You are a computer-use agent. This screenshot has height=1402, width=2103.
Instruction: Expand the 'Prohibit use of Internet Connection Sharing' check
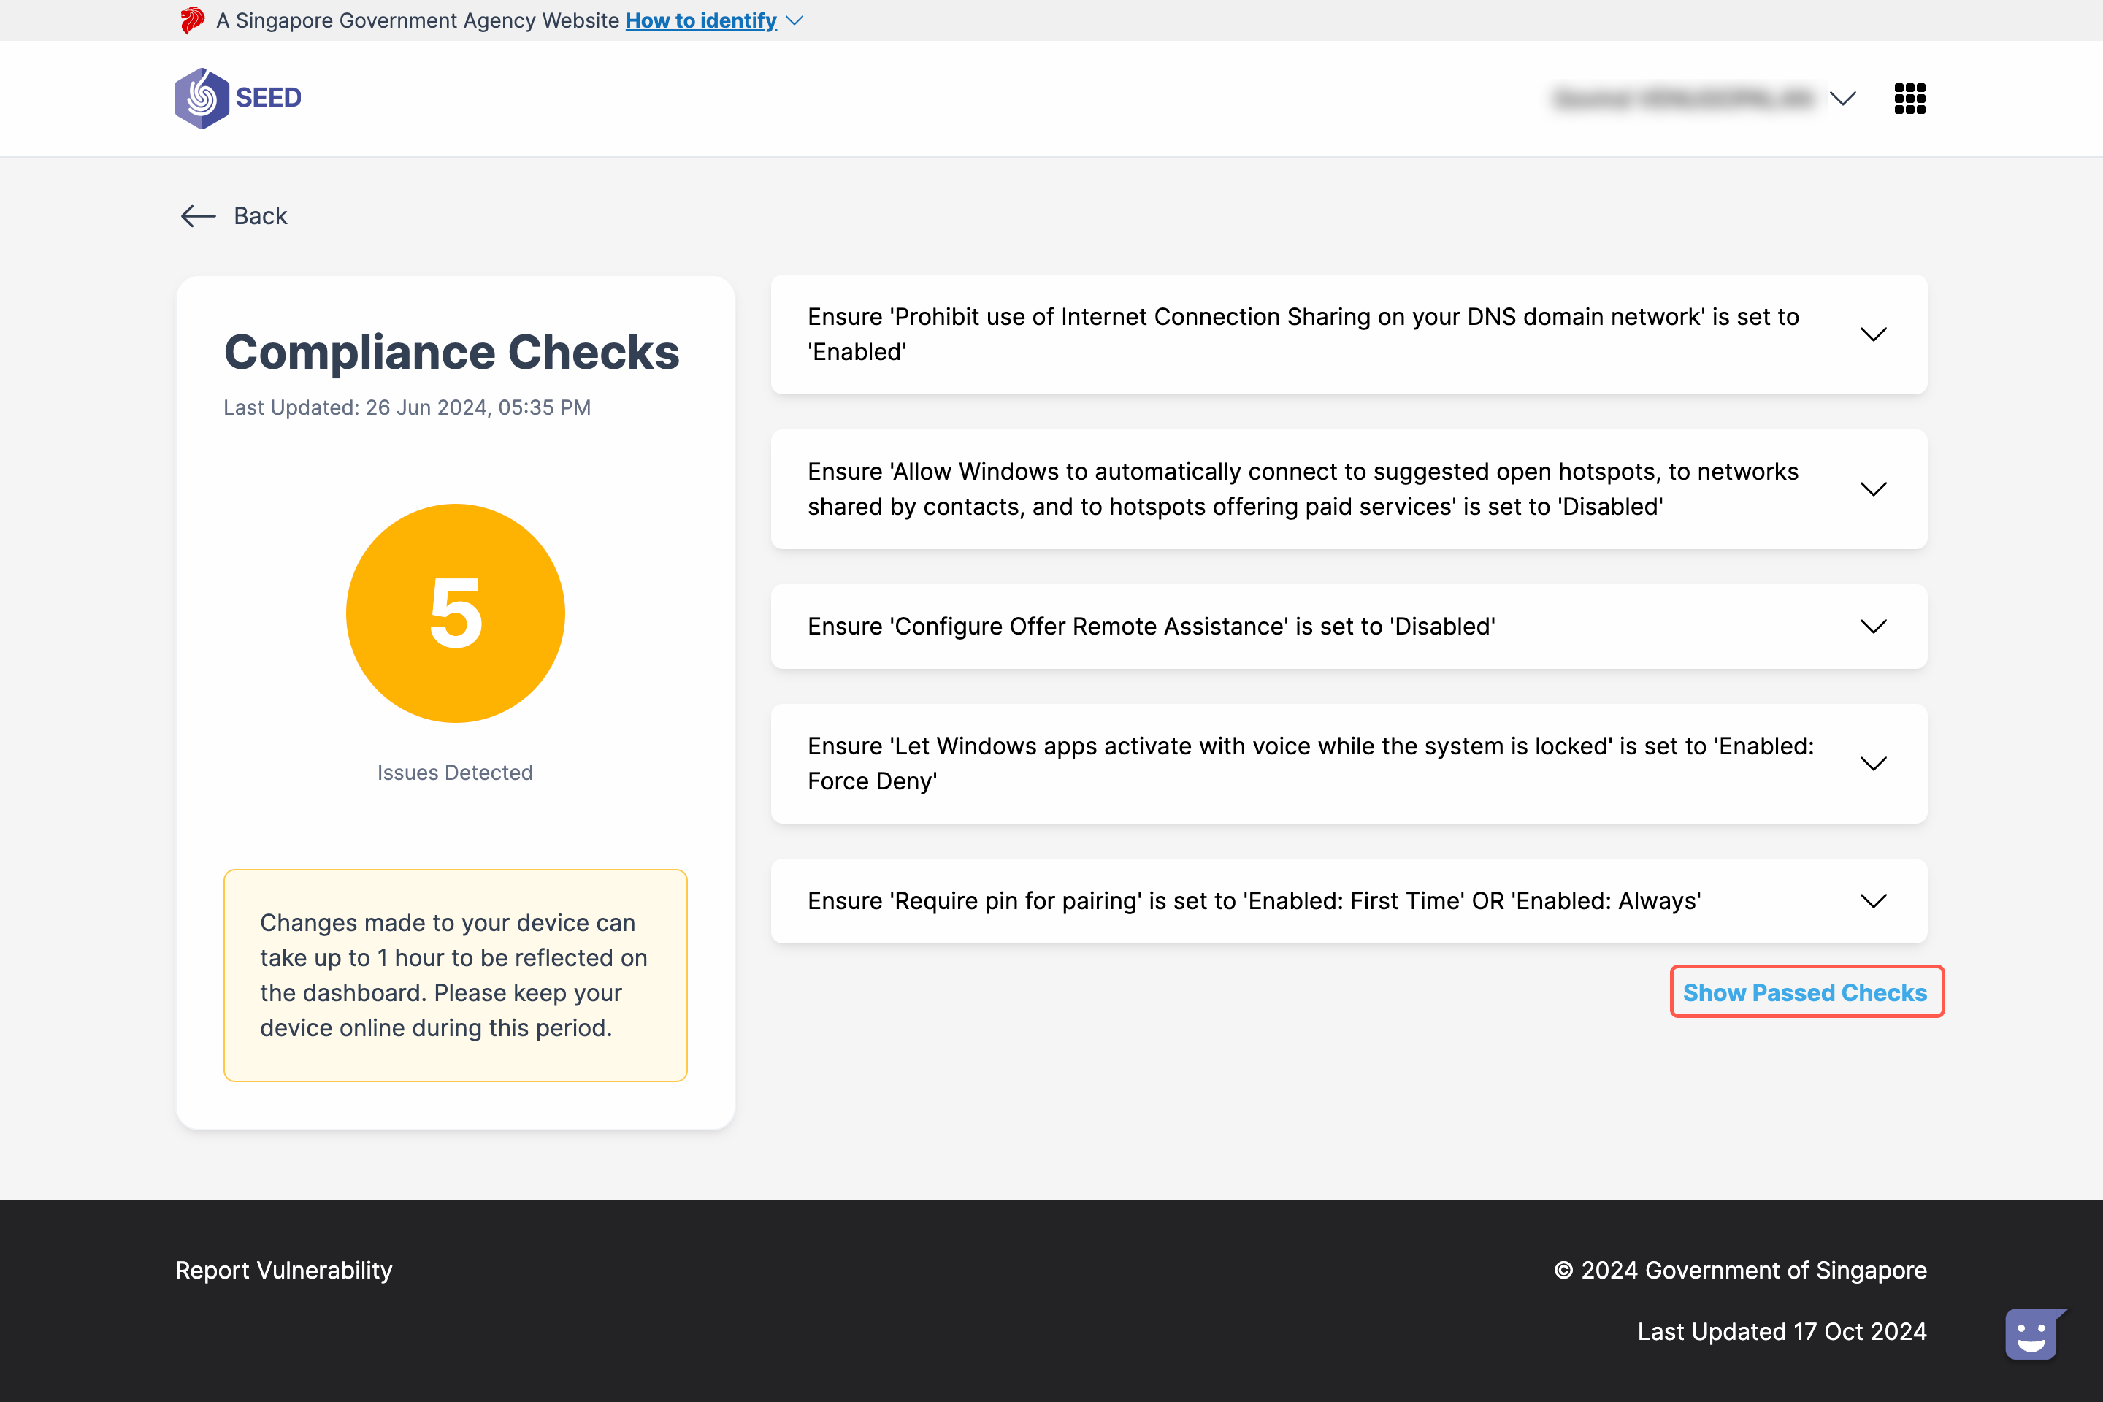[x=1874, y=334]
